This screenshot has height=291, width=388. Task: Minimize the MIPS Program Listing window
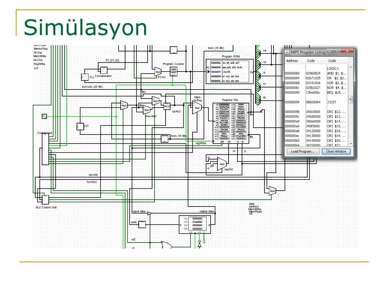330,51
